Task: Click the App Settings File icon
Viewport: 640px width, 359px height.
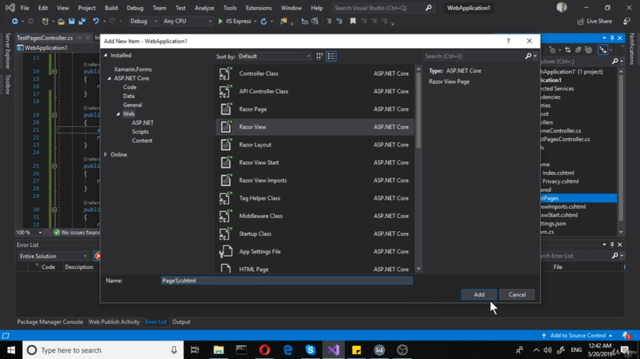Action: [x=225, y=252]
